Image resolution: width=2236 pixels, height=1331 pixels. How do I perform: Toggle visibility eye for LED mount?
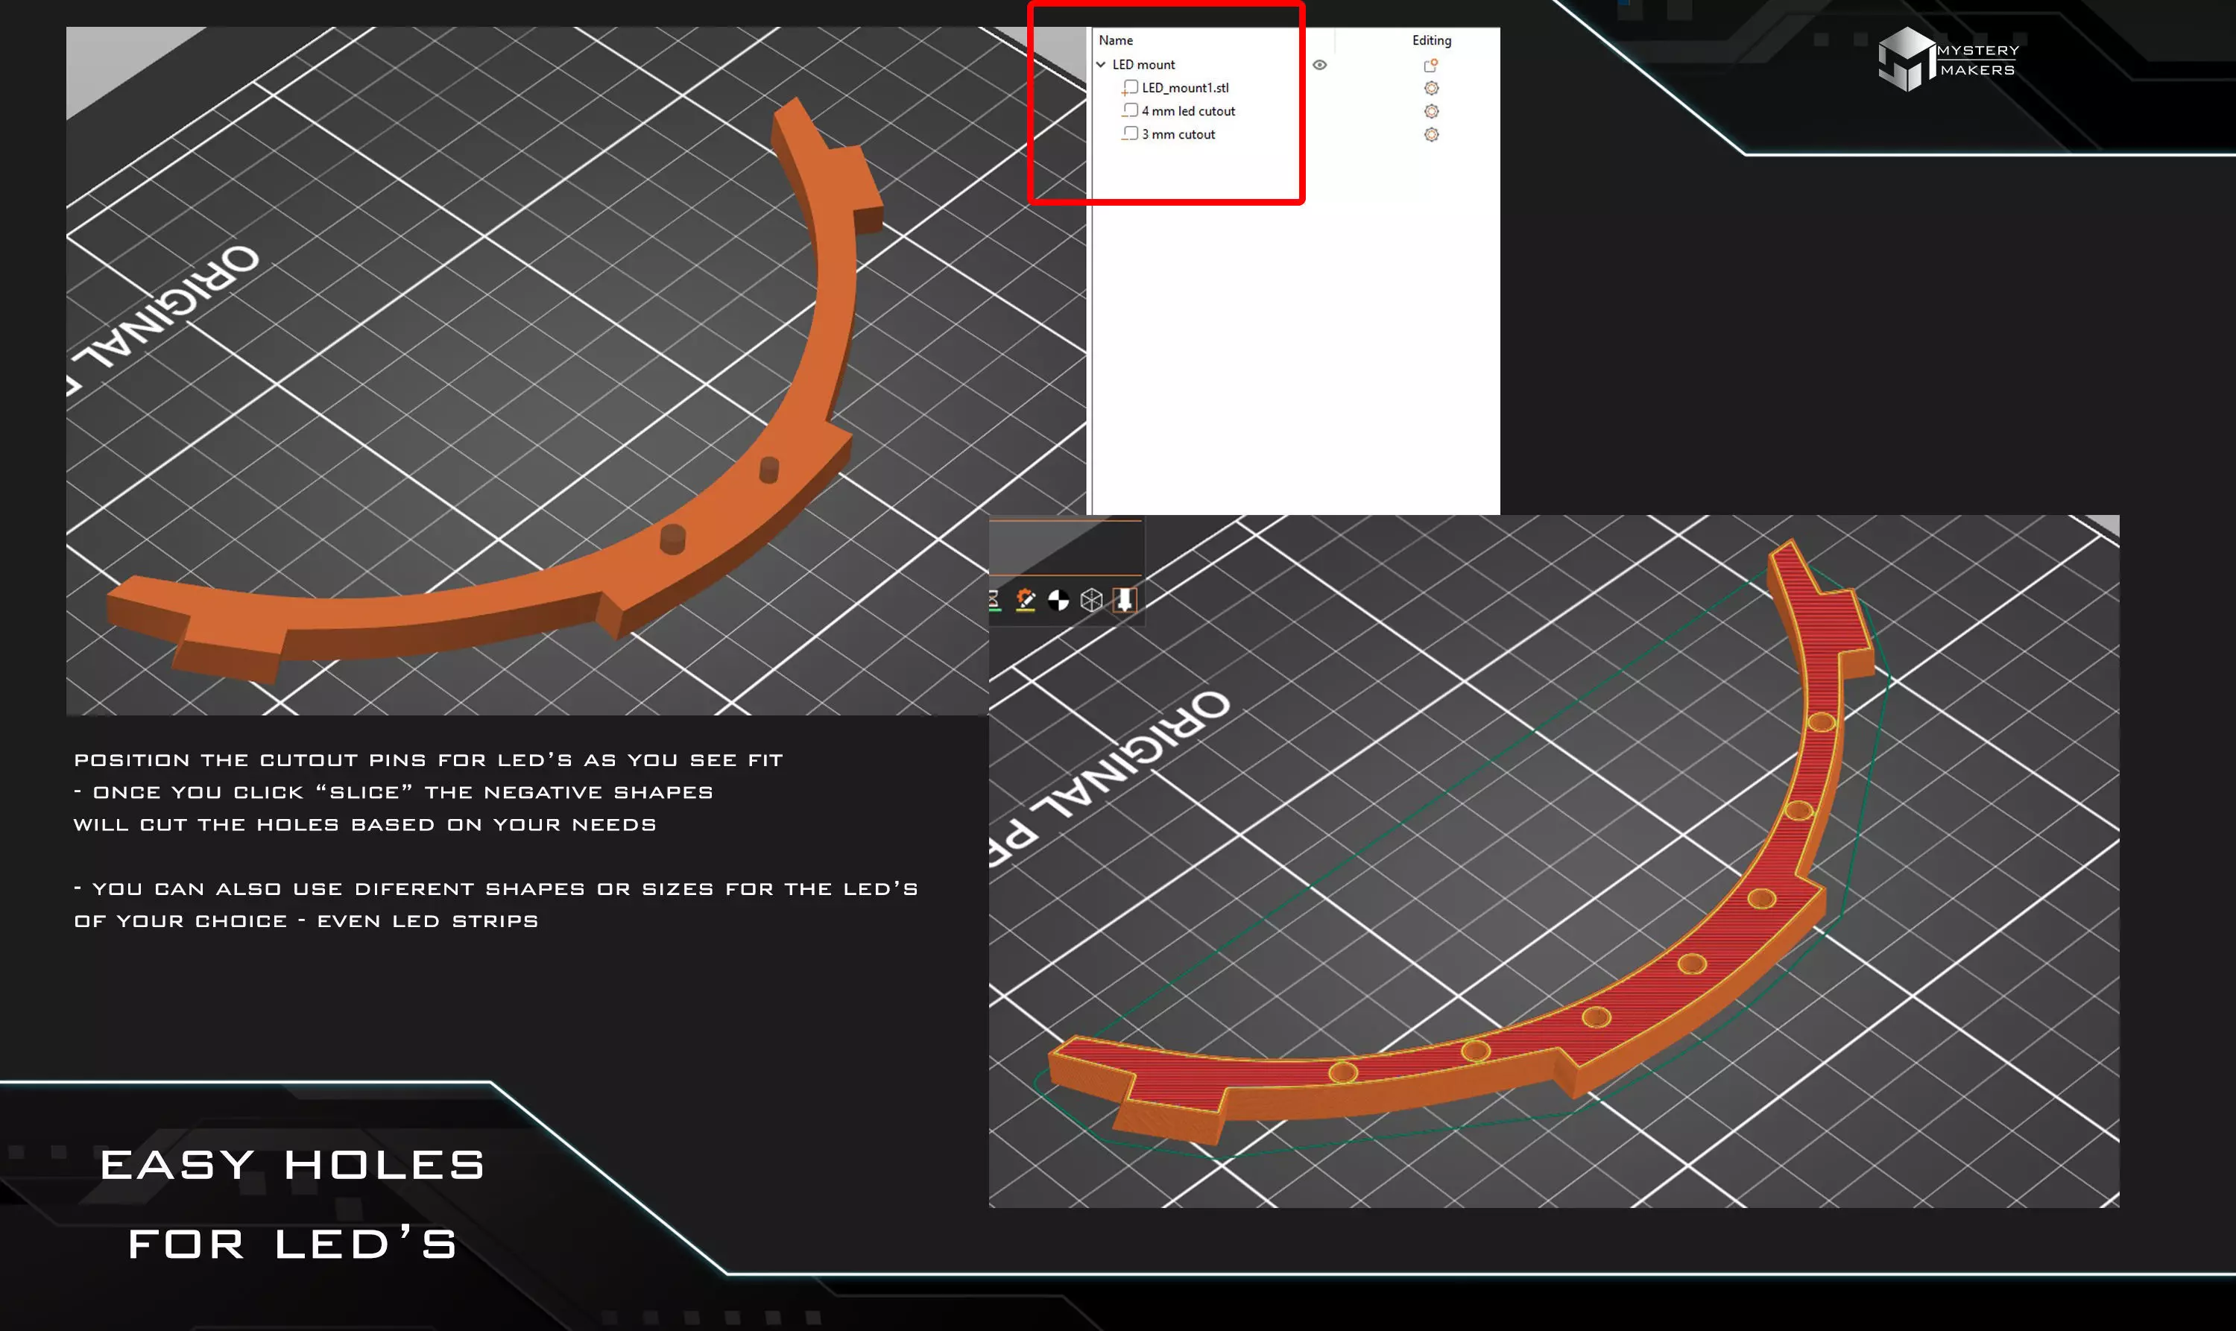pos(1319,65)
